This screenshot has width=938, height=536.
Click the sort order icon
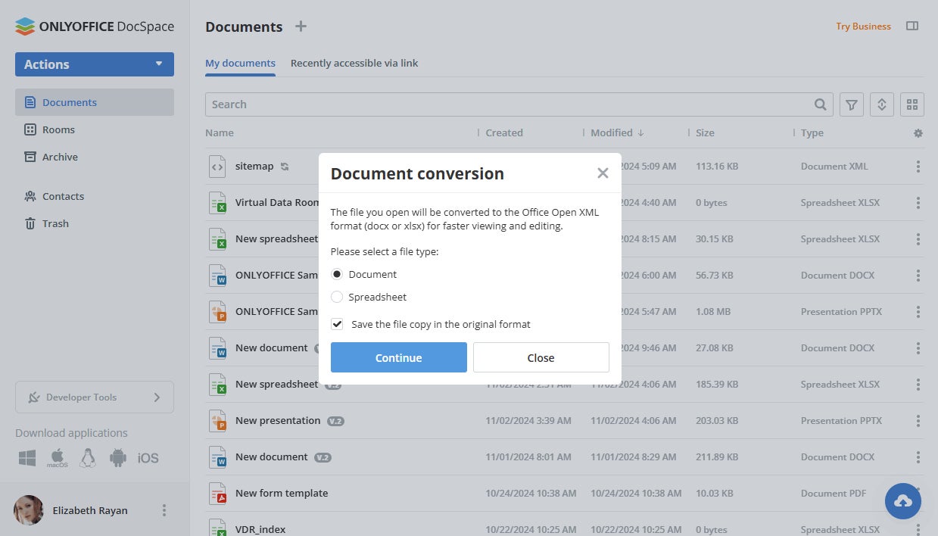coord(882,104)
